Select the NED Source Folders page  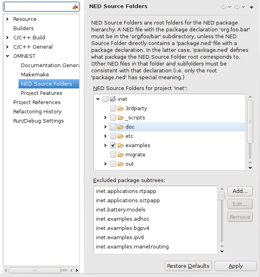[x=49, y=84]
